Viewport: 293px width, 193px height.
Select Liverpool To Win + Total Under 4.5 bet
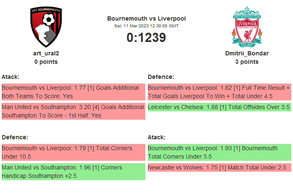[219, 92]
